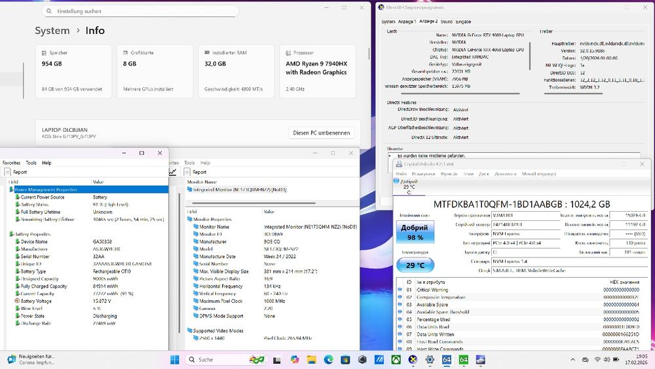
Task: Open Файл menu in CrystalDiskInfo
Action: (x=401, y=174)
